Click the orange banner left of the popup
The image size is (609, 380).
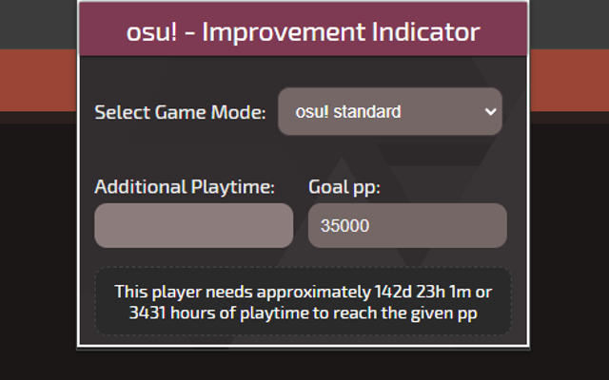click(38, 85)
